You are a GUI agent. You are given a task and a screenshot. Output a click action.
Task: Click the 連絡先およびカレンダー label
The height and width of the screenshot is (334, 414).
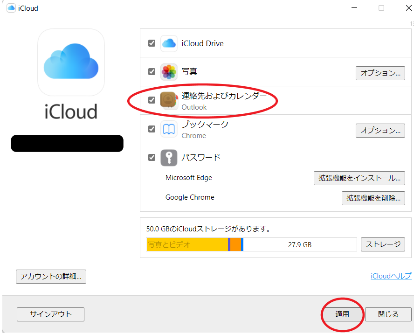pyautogui.click(x=224, y=96)
